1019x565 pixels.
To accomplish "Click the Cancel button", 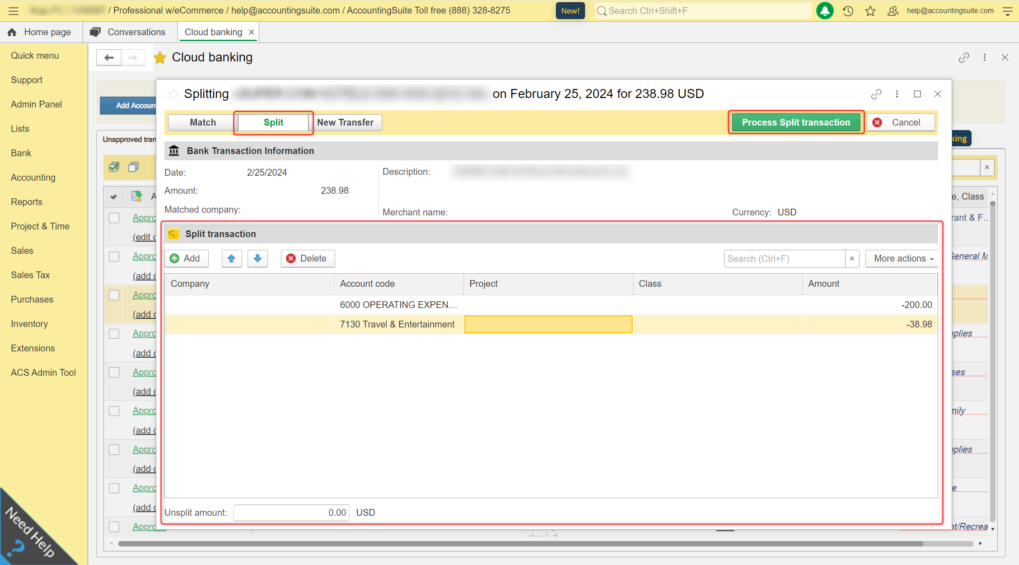I will (900, 122).
